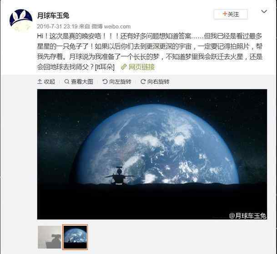Image resolution: width=277 pixels, height=254 pixels.
Task: Click the 收起 collapse label
Action: point(50,81)
